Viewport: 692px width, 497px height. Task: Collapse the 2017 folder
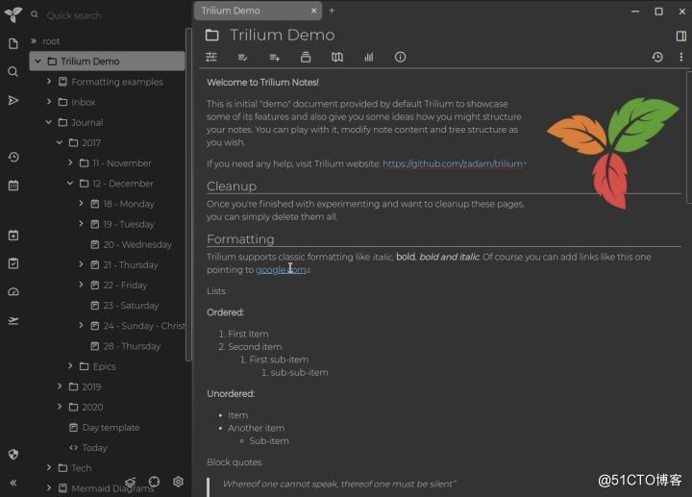click(60, 142)
